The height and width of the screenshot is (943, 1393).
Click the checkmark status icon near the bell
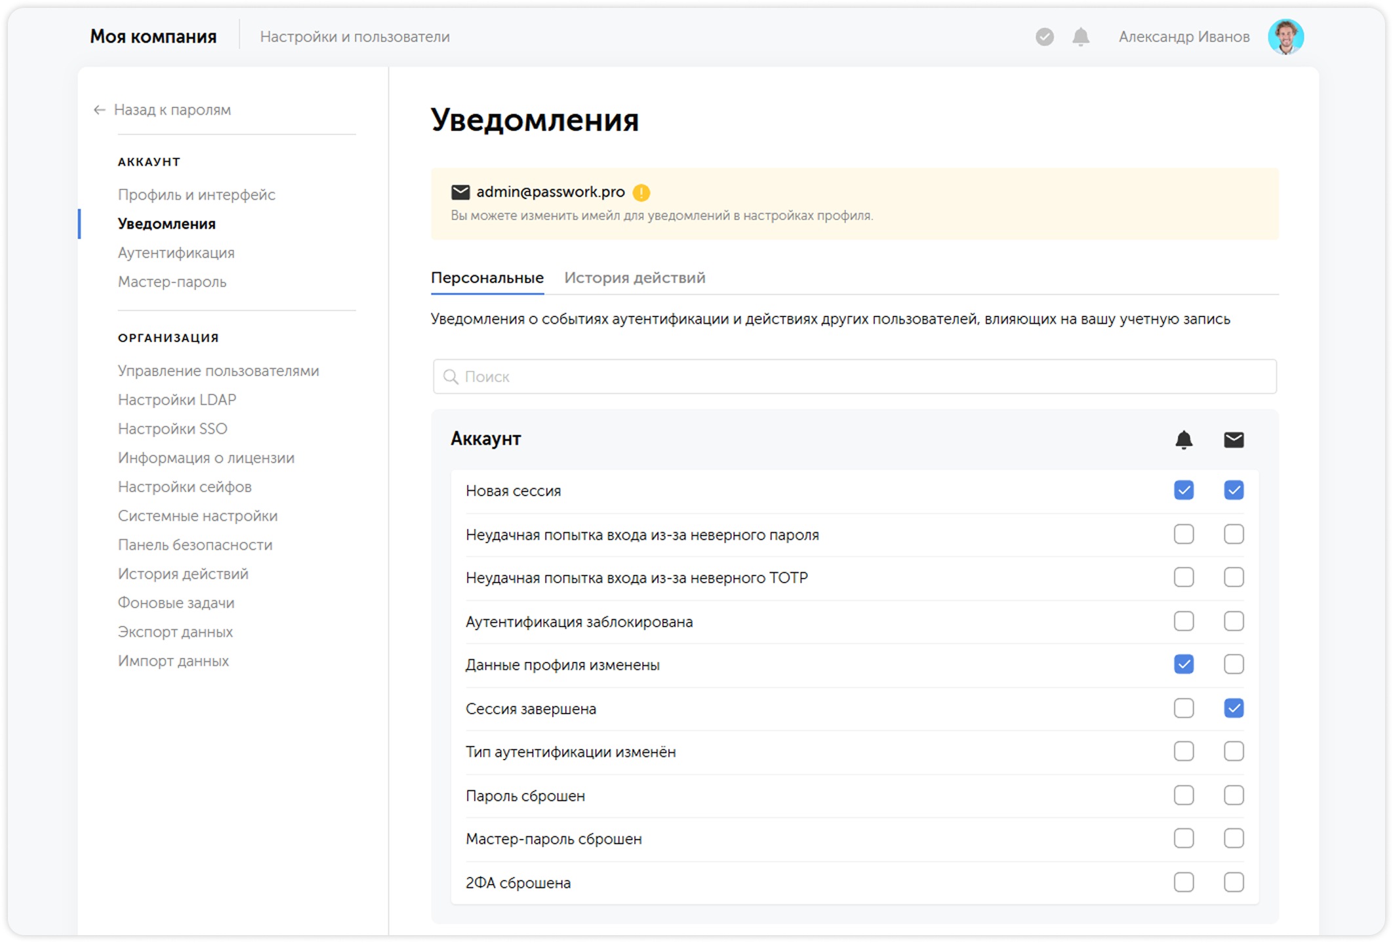pos(1043,37)
